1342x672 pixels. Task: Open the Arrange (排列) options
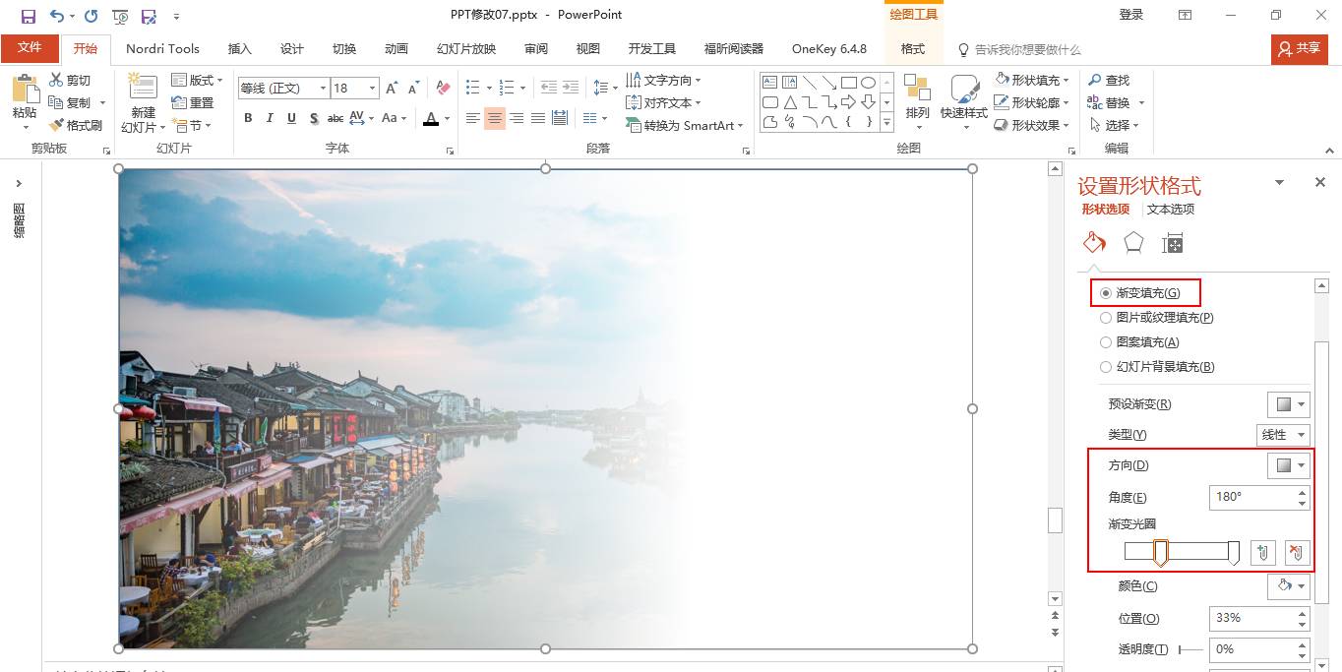tap(917, 99)
